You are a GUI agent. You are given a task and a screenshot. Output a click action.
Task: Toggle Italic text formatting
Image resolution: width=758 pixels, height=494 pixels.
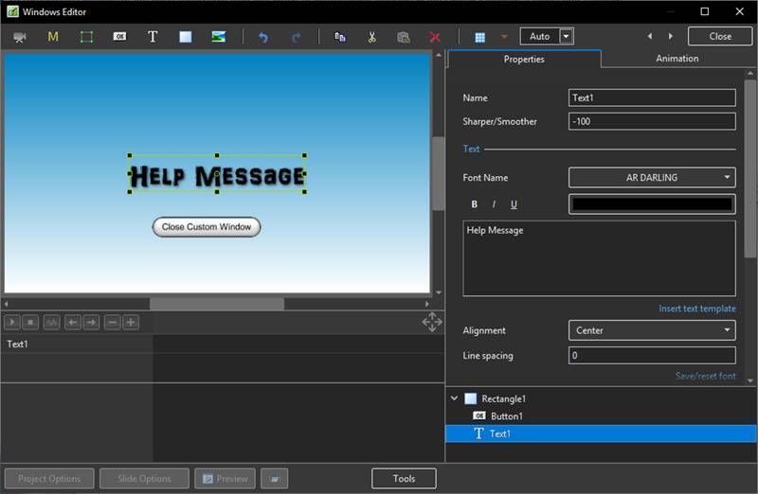pos(494,204)
